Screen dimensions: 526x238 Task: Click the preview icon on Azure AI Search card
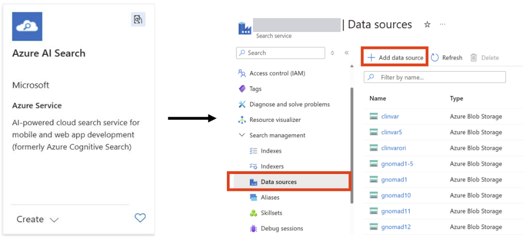pos(138,20)
